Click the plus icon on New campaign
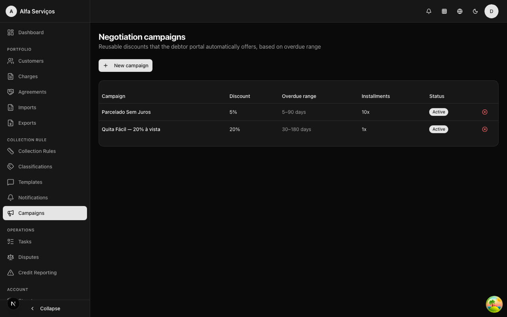 (106, 65)
